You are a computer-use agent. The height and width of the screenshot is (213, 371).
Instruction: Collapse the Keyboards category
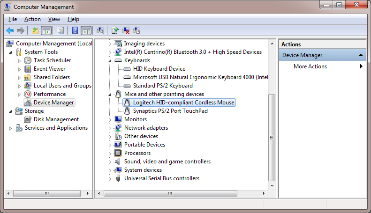(110, 61)
